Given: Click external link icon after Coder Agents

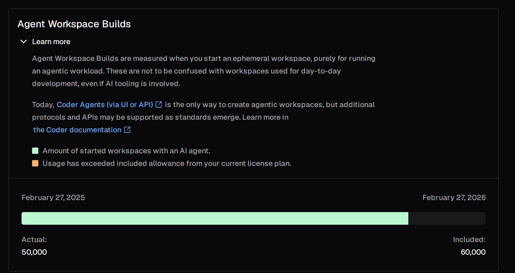Looking at the screenshot, I should (159, 104).
